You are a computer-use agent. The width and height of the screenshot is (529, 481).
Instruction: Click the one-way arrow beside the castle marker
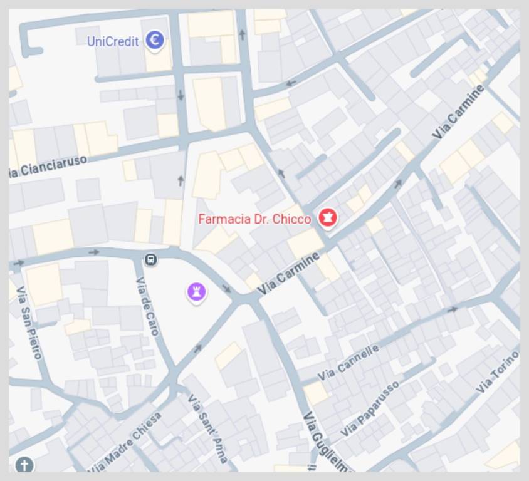pos(226,289)
